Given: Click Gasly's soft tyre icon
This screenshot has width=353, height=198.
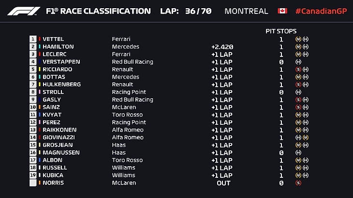Looking at the screenshot, I should pos(298,100).
